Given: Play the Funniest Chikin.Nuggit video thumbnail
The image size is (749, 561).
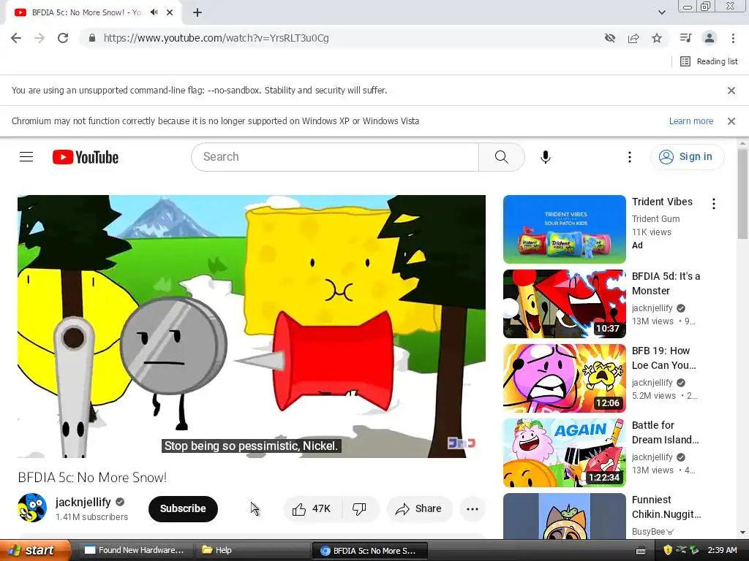Looking at the screenshot, I should (x=564, y=516).
